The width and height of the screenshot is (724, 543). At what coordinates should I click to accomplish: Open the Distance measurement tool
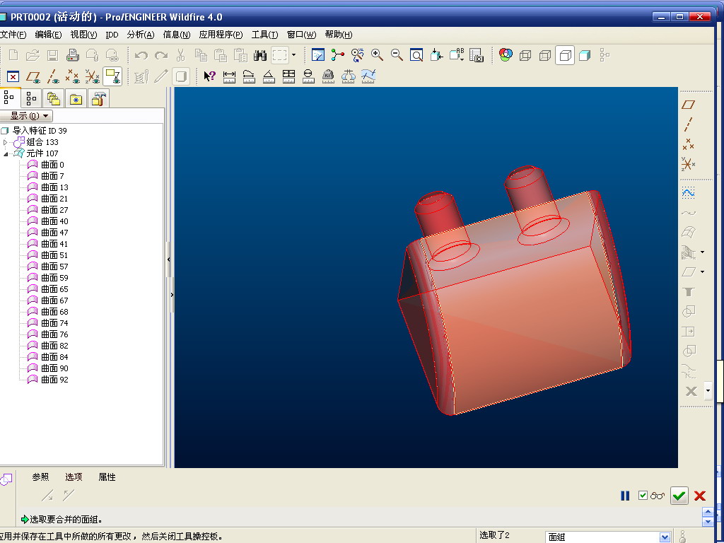click(x=230, y=76)
